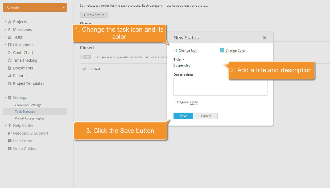This screenshot has height=188, width=330.
Task: Switch to Common Settings
Action: [x=28, y=105]
